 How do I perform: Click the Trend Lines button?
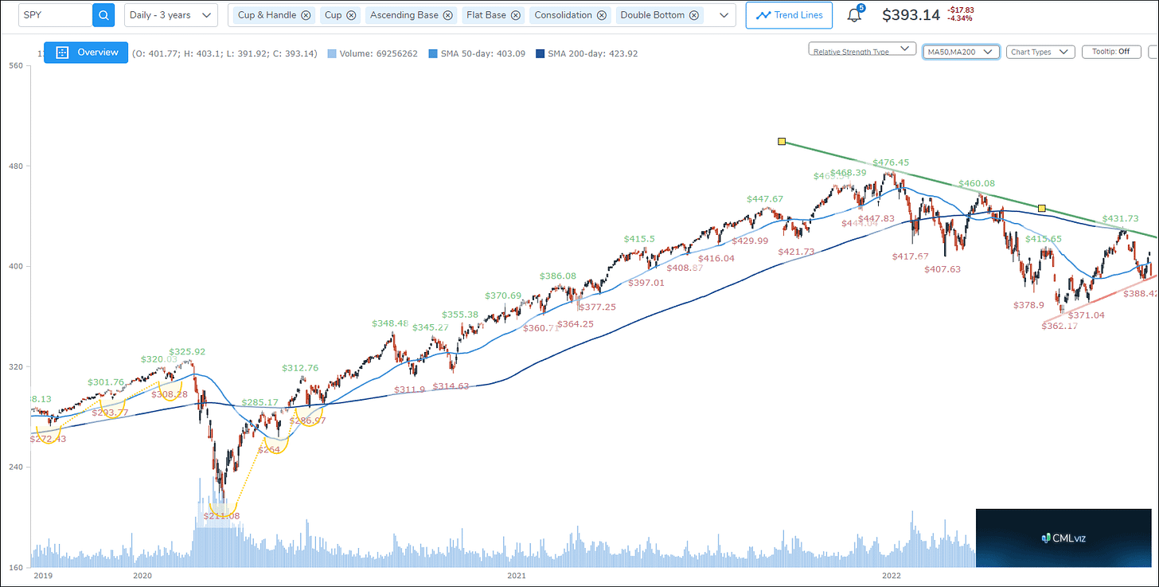coord(790,15)
